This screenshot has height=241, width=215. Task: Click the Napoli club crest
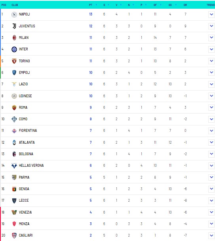pyautogui.click(x=14, y=14)
